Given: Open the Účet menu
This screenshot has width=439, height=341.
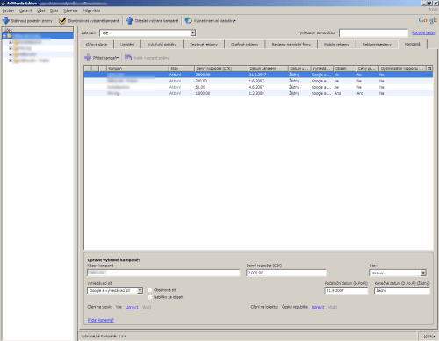Looking at the screenshot, I should [41, 11].
